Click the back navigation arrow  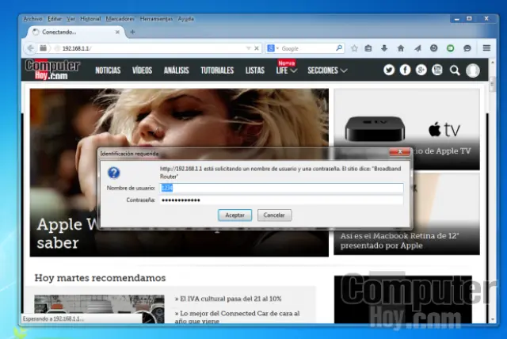(x=33, y=48)
